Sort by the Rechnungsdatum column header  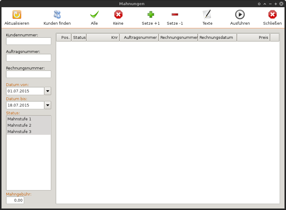[x=217, y=38]
